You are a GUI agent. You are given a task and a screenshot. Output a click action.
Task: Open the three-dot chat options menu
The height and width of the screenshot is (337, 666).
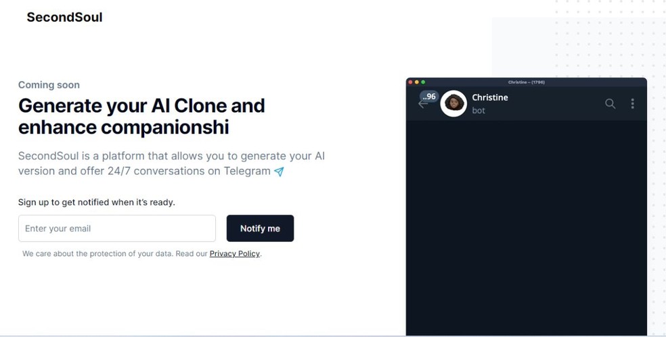pos(632,103)
